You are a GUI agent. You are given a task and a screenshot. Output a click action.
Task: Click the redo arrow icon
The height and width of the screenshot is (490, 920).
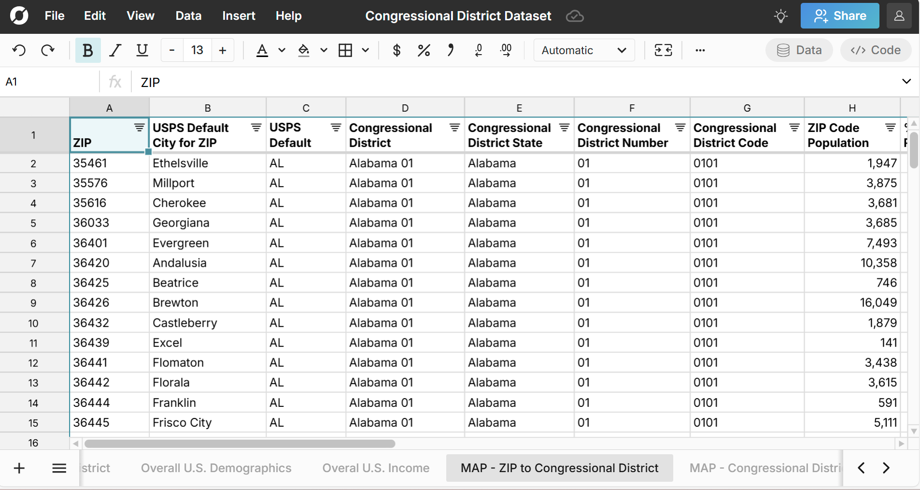click(x=47, y=50)
